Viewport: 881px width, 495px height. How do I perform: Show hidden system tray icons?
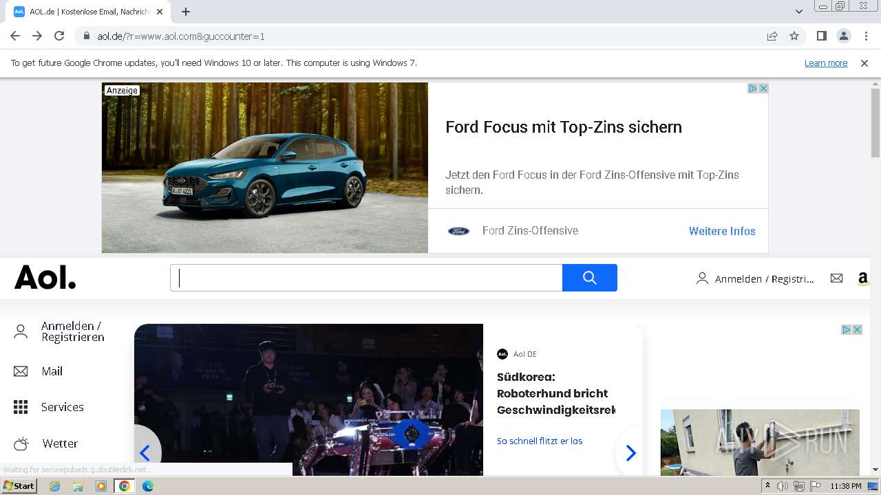tap(767, 486)
